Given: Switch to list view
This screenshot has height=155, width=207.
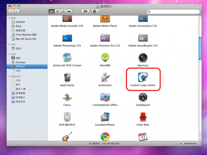Looking at the screenshot, I should 58,12.
